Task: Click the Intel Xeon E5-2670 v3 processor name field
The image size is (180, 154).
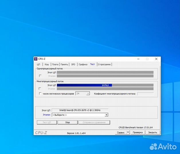Action: (x=80, y=110)
